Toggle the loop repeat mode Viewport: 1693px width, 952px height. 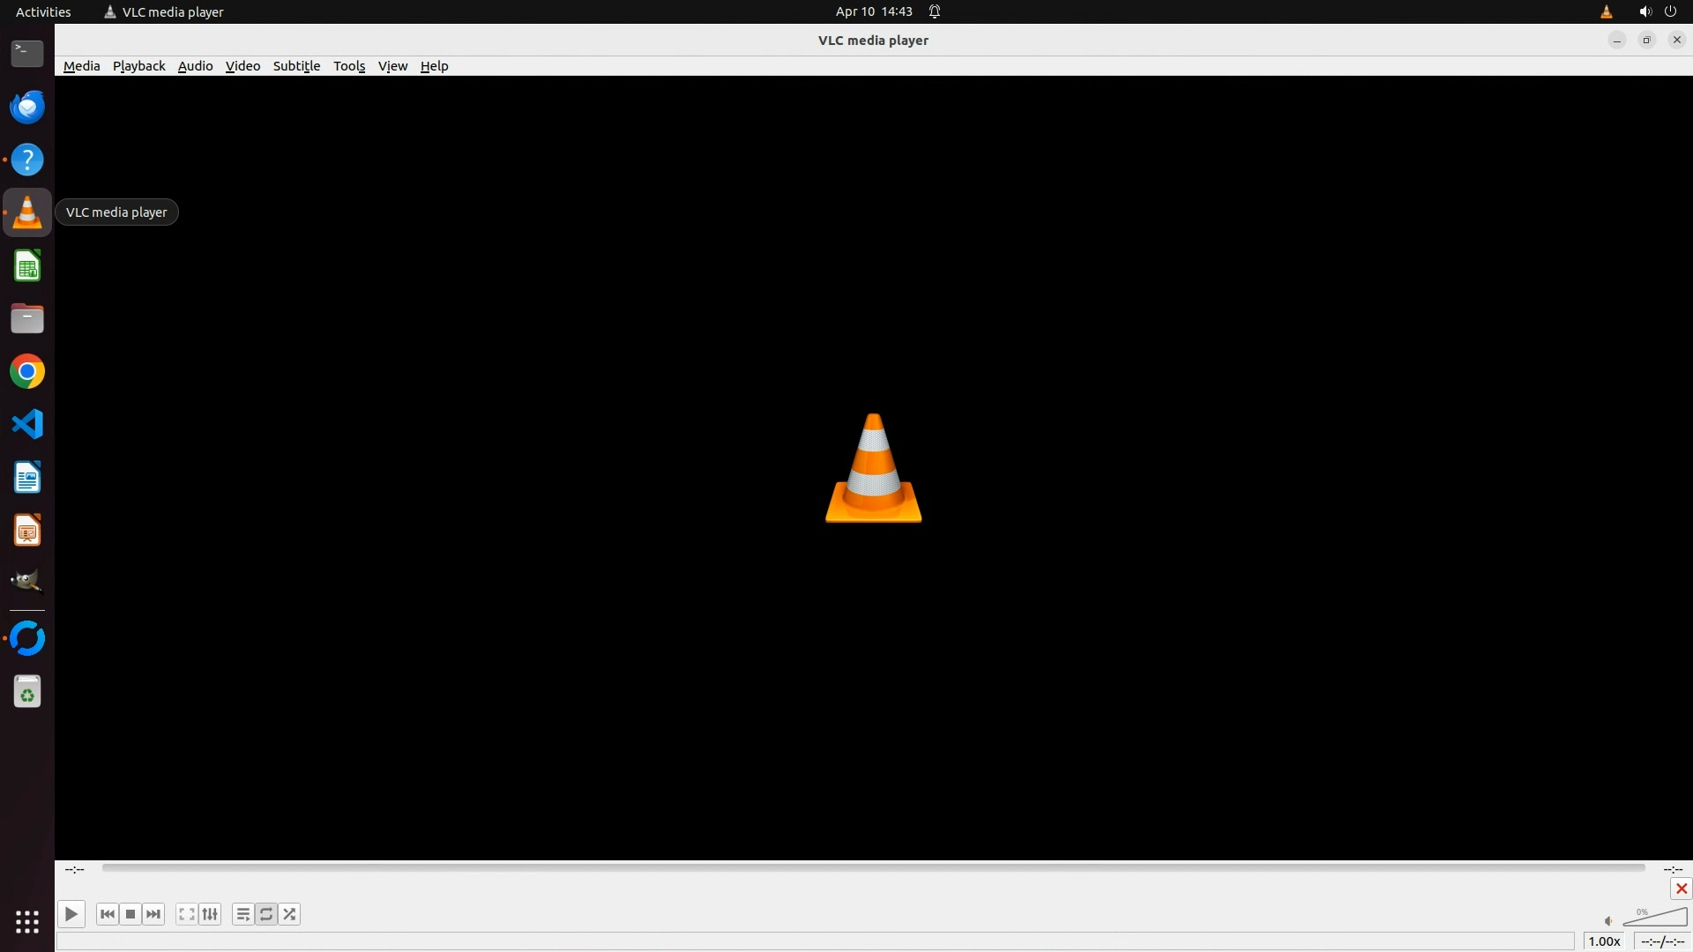coord(266,914)
